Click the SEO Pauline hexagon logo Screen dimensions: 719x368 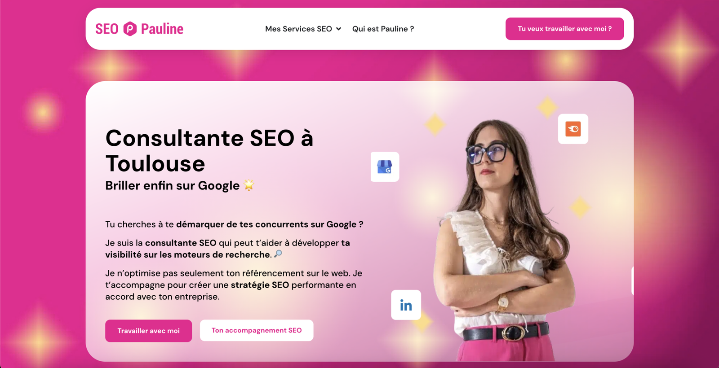click(130, 29)
